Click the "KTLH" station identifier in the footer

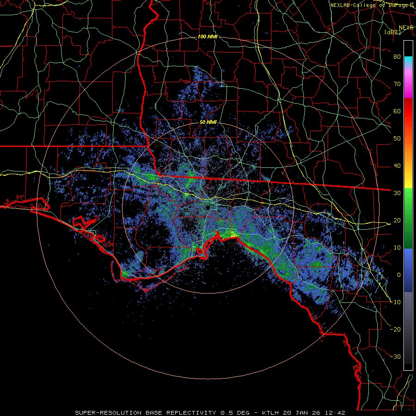pos(270,413)
